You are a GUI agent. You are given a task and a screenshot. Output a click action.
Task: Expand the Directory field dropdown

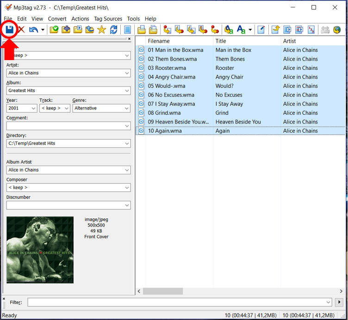pos(127,143)
